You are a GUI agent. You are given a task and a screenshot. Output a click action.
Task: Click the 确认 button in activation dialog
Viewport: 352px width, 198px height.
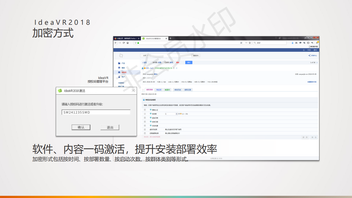[x=81, y=127]
